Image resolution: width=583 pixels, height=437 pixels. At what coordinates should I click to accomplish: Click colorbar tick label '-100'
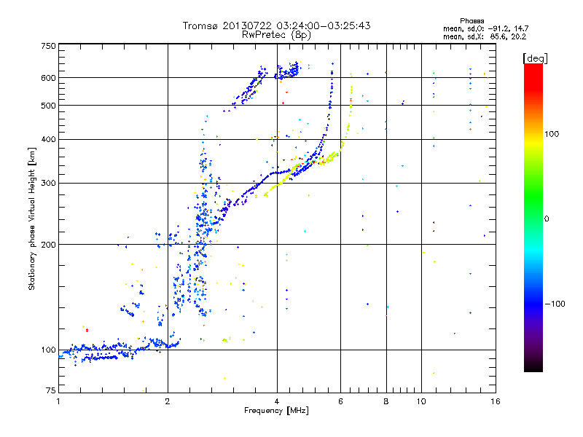[555, 304]
